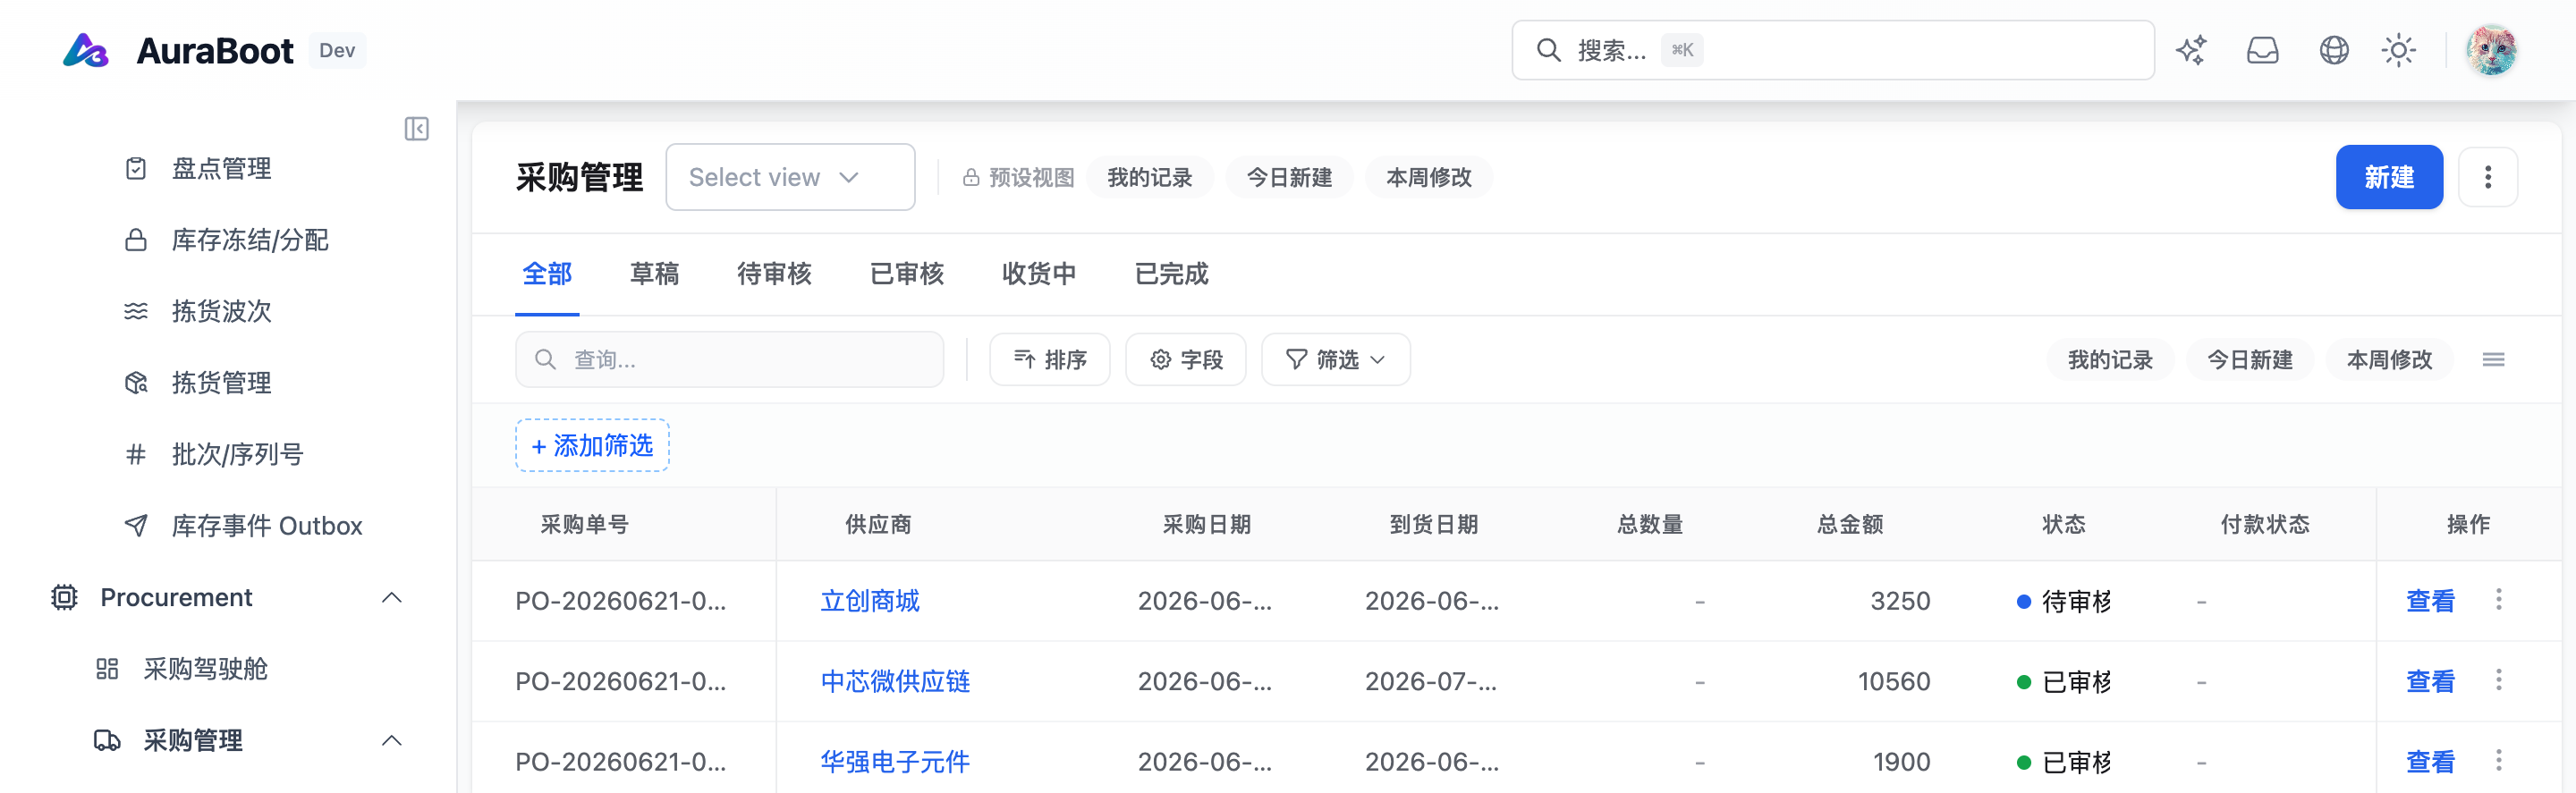Click the 批次/序列号 hash icon
The image size is (2576, 793).
pos(136,454)
